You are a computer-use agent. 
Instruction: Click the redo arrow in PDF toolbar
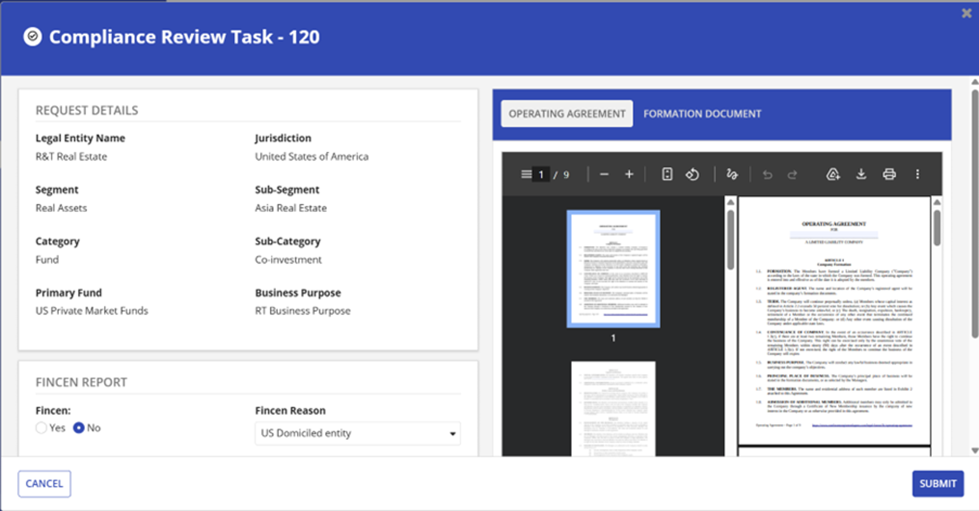(x=792, y=175)
